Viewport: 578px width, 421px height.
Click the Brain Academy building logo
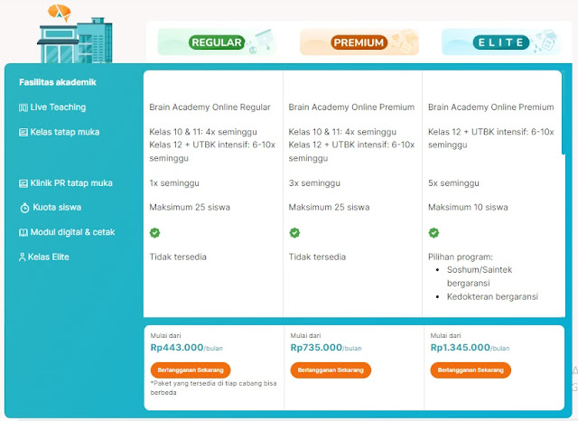tap(75, 34)
